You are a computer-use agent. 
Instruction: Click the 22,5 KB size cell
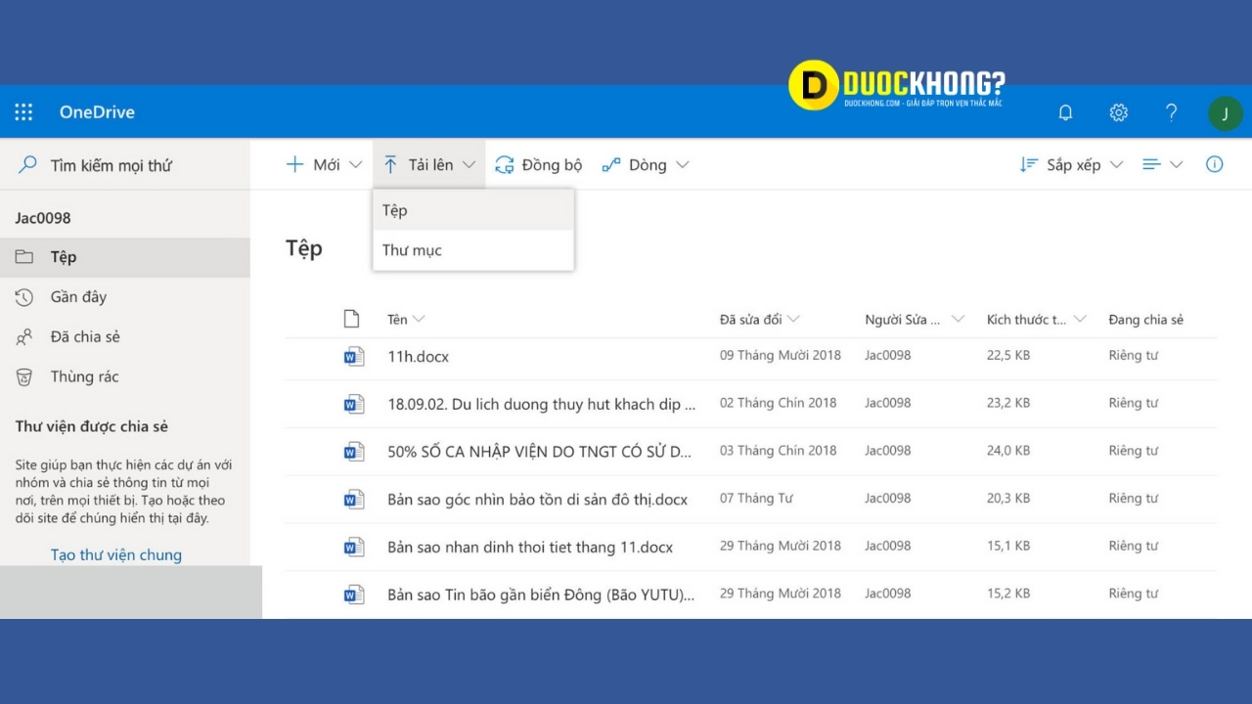tap(1008, 355)
